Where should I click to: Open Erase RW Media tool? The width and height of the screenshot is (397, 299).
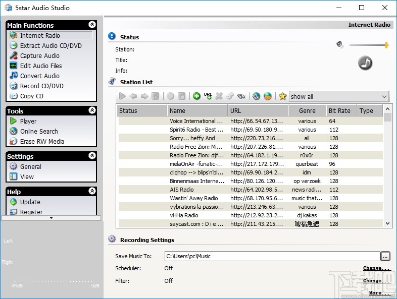(42, 141)
